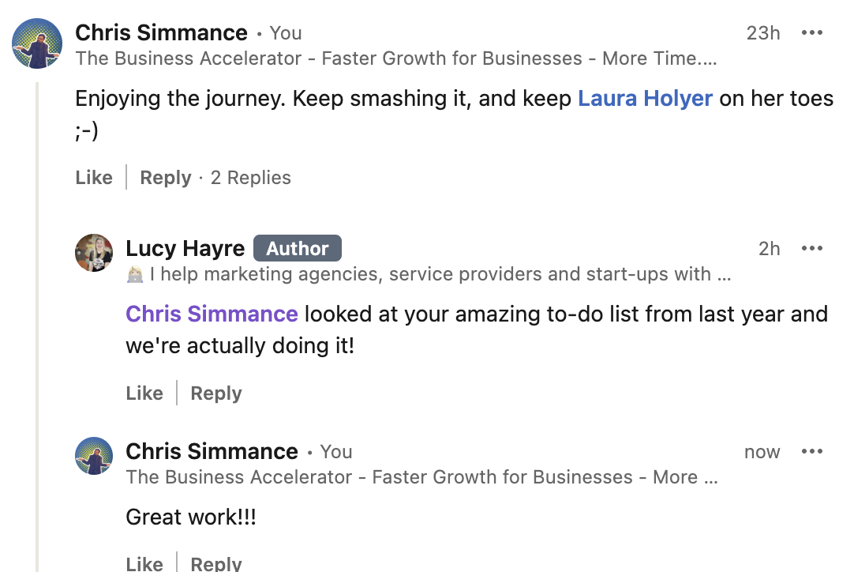Open the three-dot menu on the "Great work!!!" reply

[811, 452]
